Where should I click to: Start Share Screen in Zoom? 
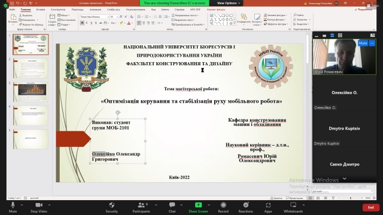pyautogui.click(x=198, y=207)
